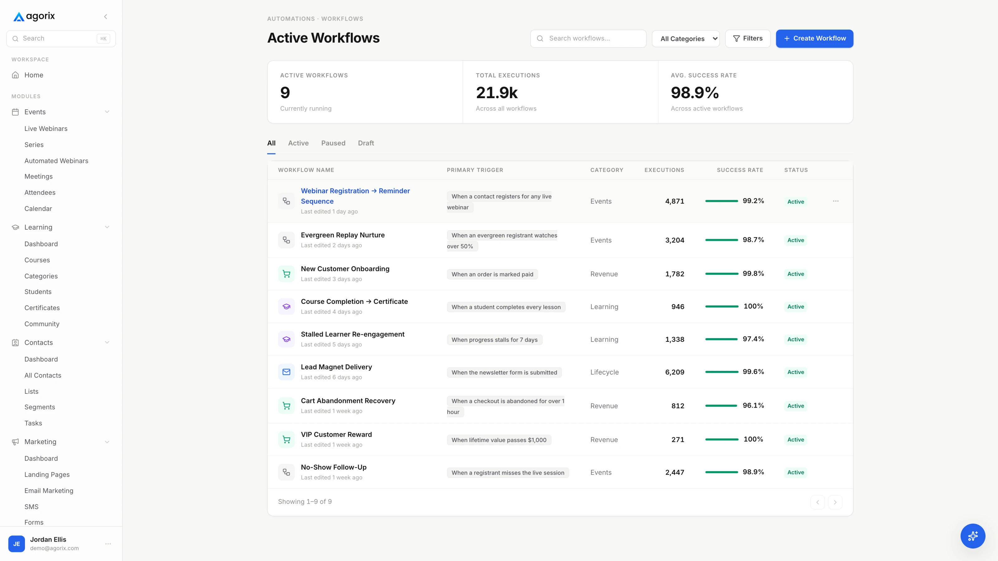Screen dimensions: 998x561
Task: Open the VIP Customer Reward workflow
Action: click(336, 434)
